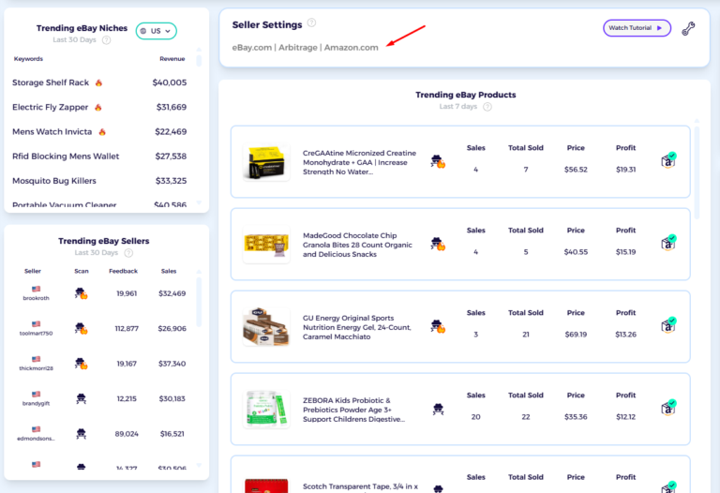
Task: Click the $56.52 price value
Action: pyautogui.click(x=576, y=170)
